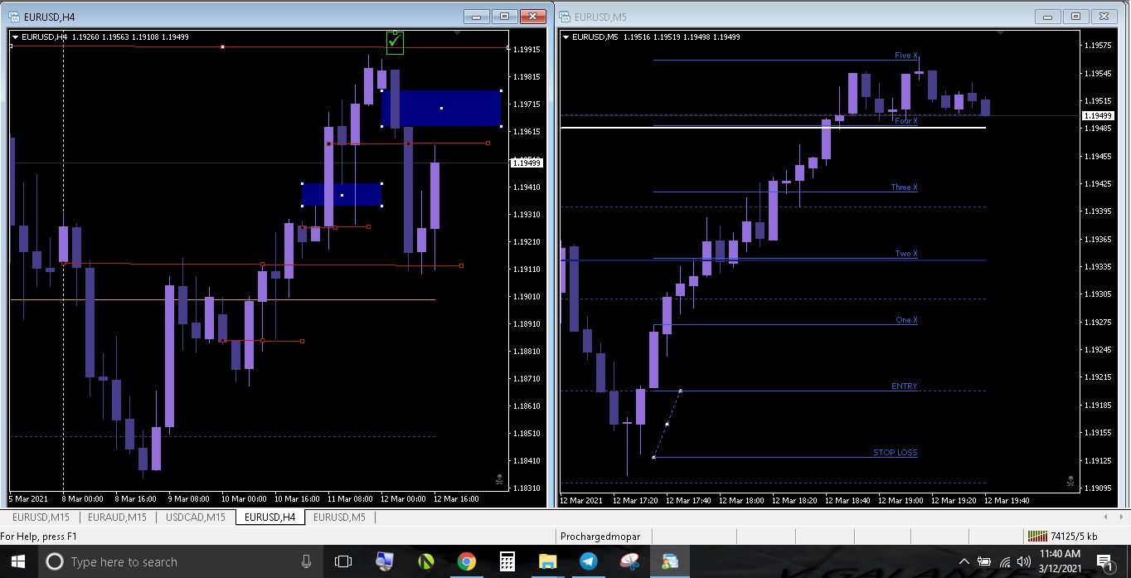Open File Explorer from the taskbar
The width and height of the screenshot is (1131, 578).
[x=547, y=561]
